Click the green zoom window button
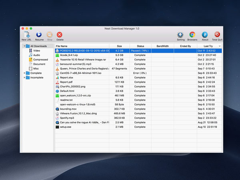 31,28
